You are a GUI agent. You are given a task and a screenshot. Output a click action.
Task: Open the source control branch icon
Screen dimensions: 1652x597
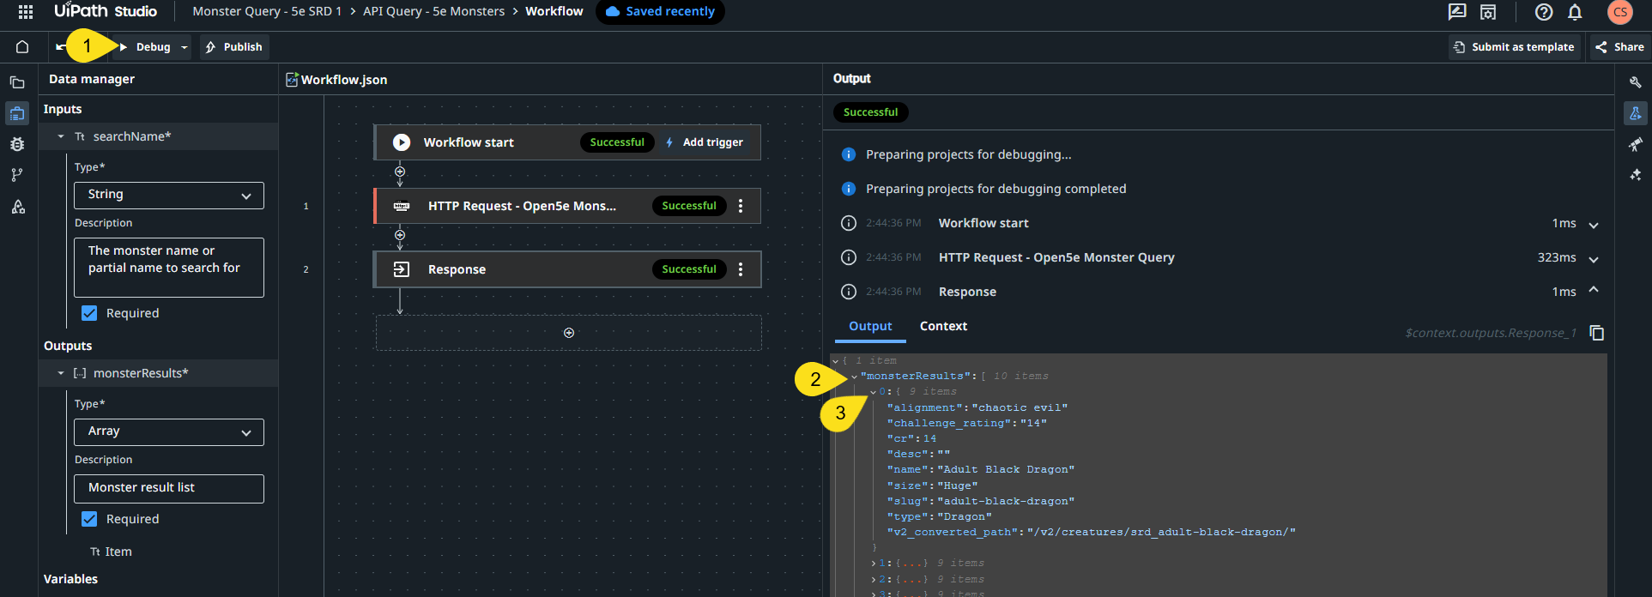coord(17,175)
